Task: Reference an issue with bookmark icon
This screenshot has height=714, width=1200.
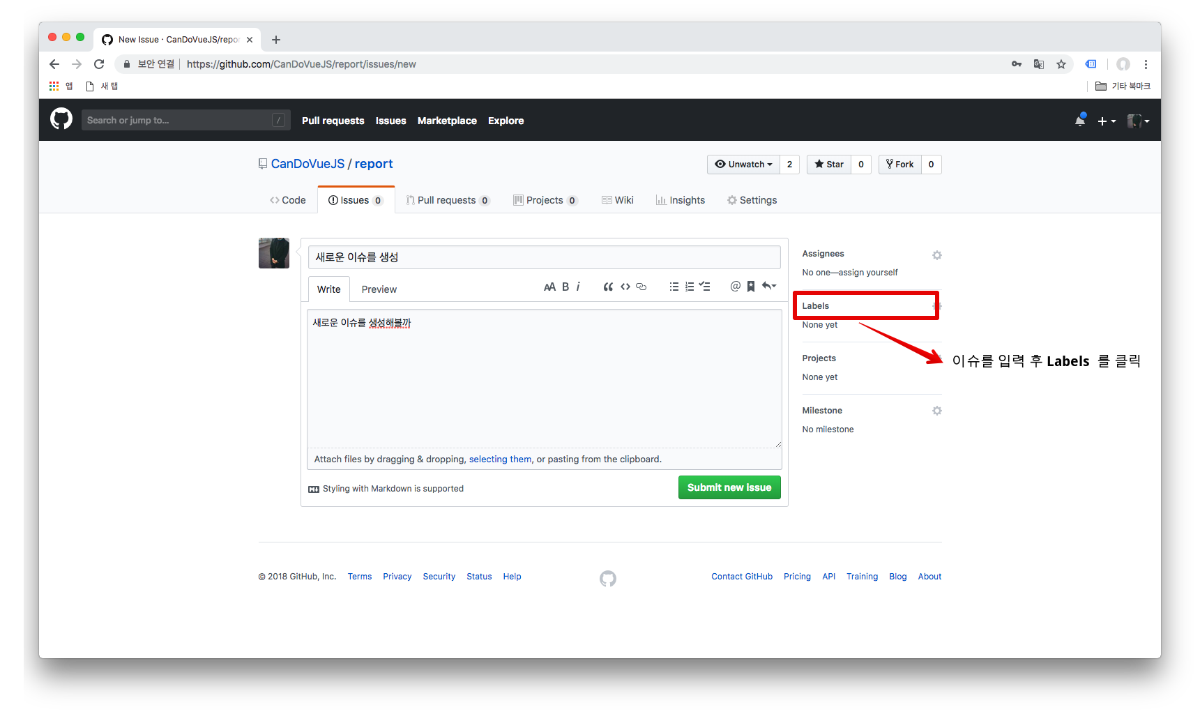Action: point(751,287)
